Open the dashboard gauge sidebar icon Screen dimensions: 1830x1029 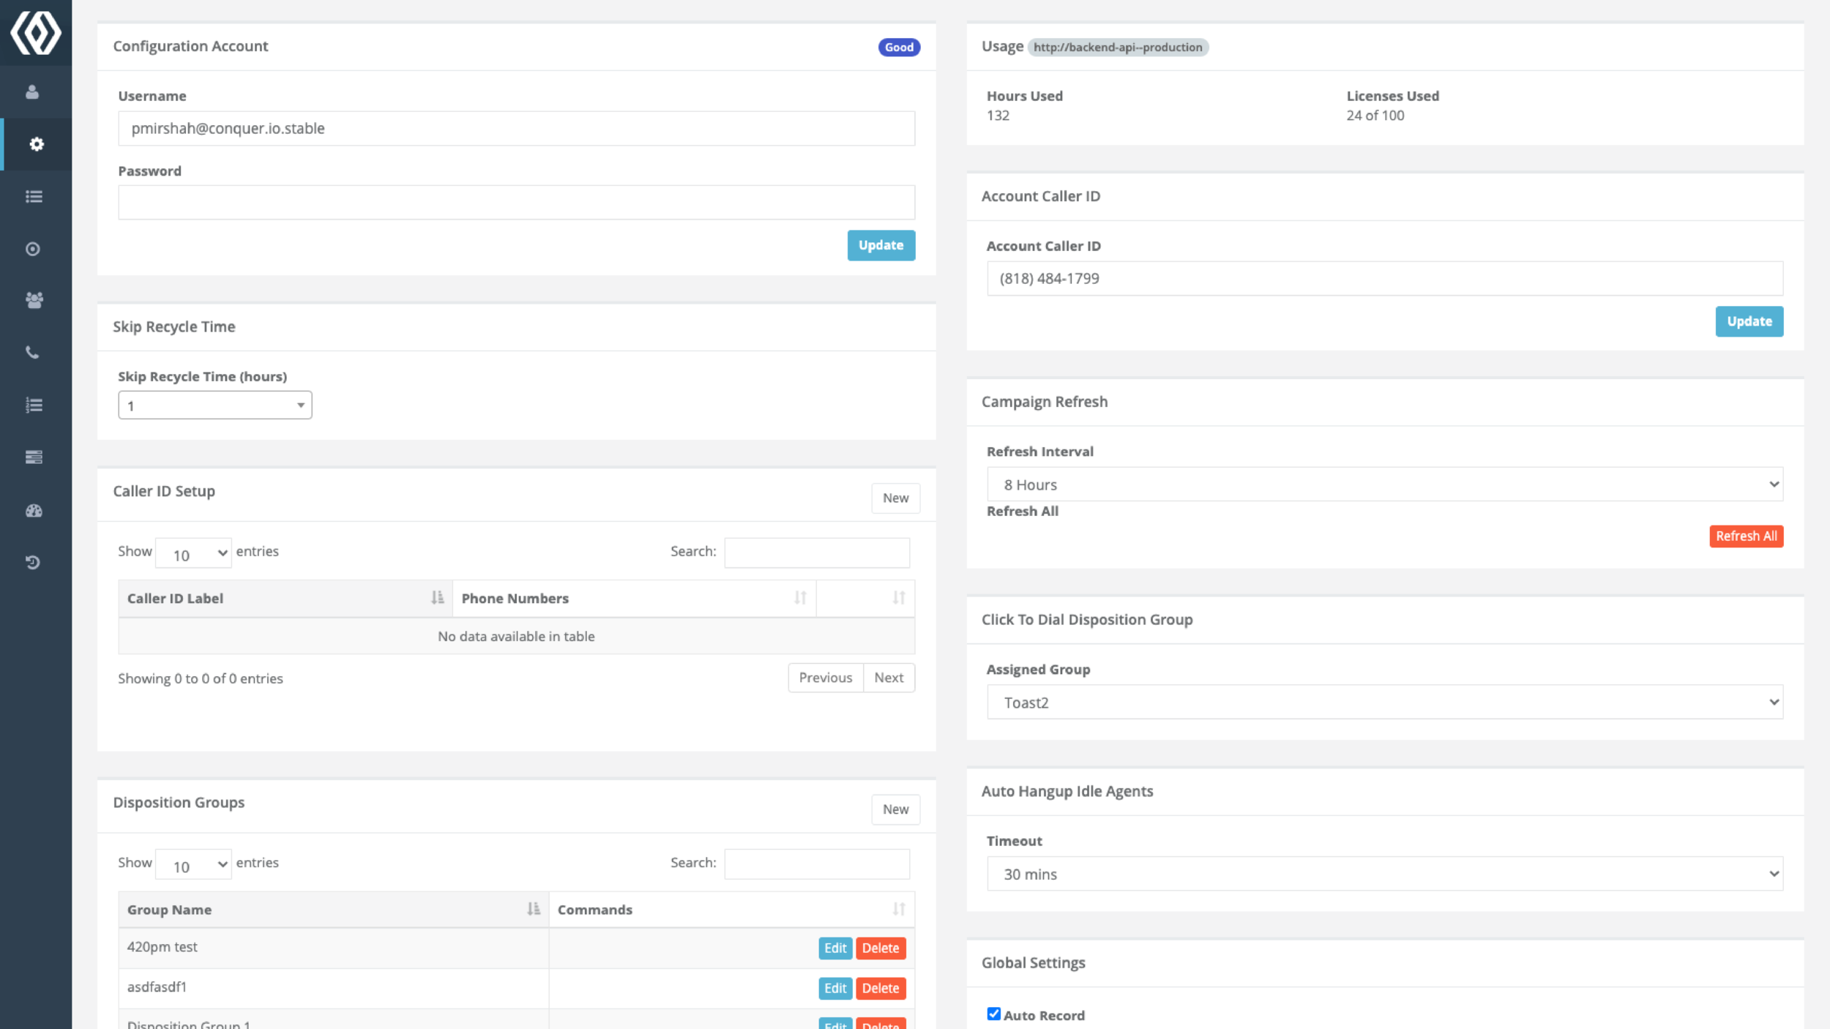34,510
